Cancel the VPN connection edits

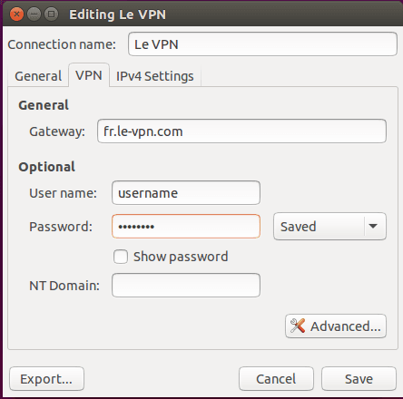[x=276, y=379]
